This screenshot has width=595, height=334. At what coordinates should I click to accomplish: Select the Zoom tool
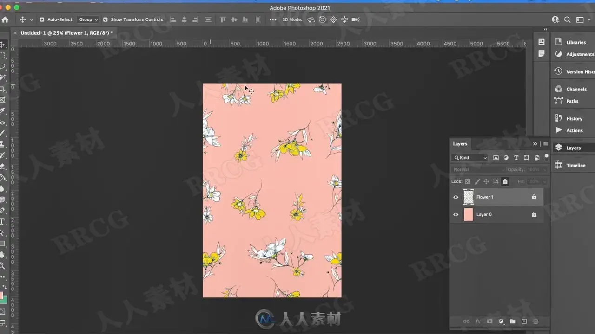tap(2, 266)
